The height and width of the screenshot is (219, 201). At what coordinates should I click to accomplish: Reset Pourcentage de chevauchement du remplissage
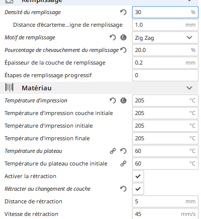tap(123, 50)
